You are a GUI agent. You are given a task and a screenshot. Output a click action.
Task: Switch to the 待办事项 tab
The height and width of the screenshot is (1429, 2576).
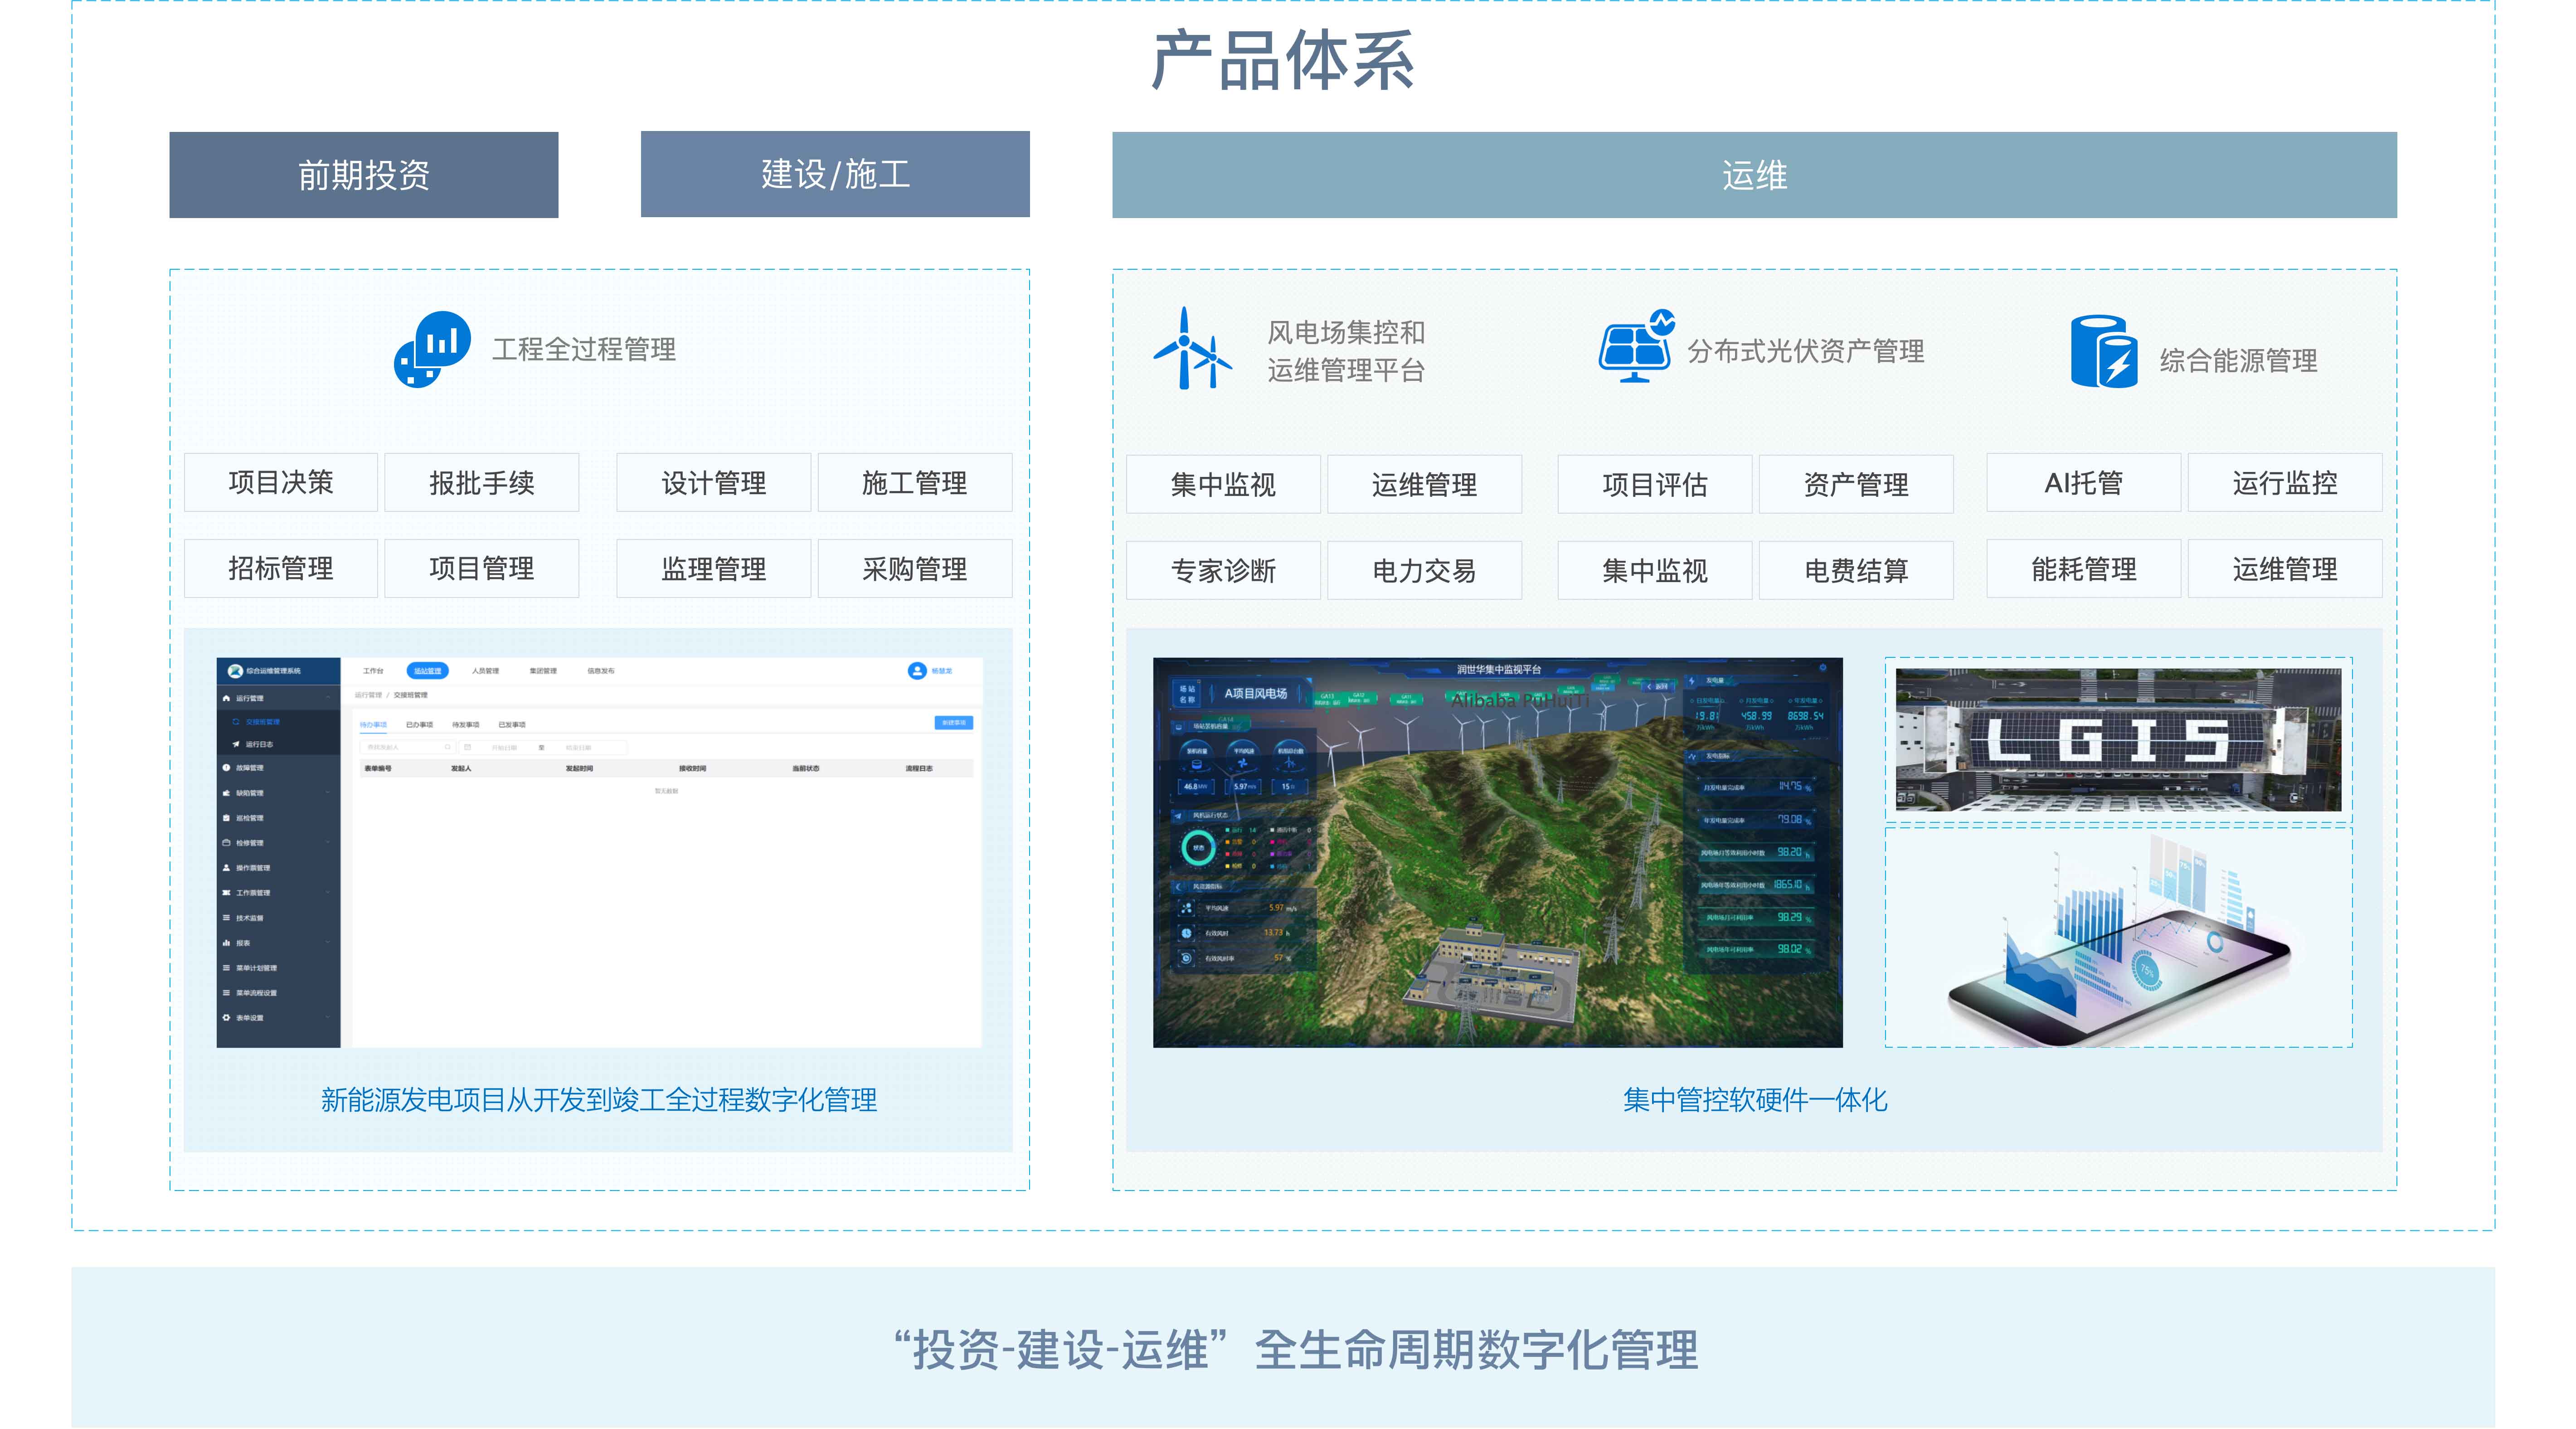(373, 725)
